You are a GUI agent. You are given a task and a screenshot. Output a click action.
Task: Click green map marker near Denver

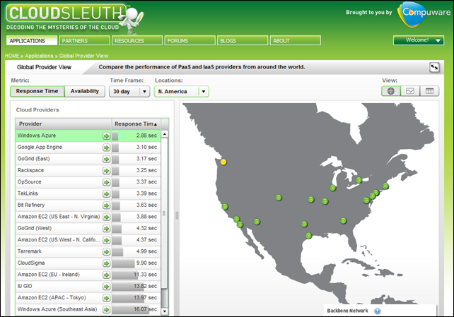[279, 198]
